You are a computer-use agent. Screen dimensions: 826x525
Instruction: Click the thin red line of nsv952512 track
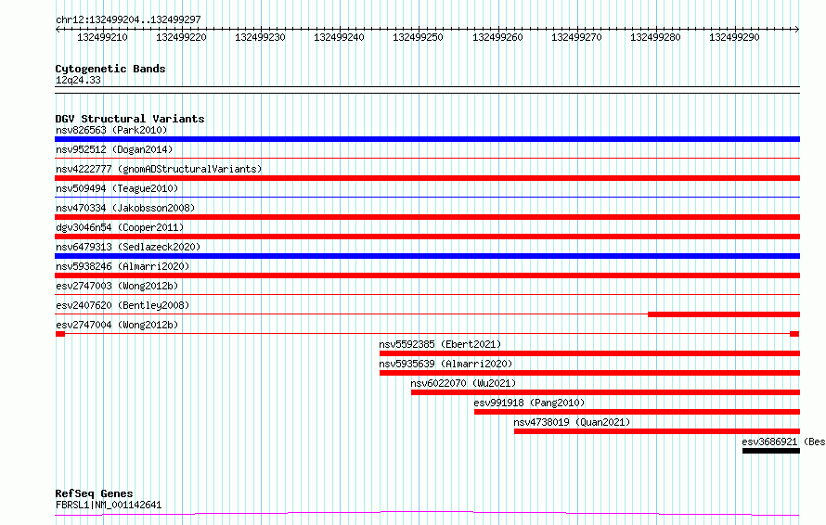pyautogui.click(x=427, y=158)
